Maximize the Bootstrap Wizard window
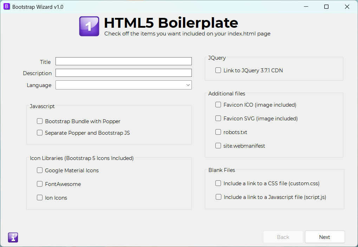 (326, 7)
